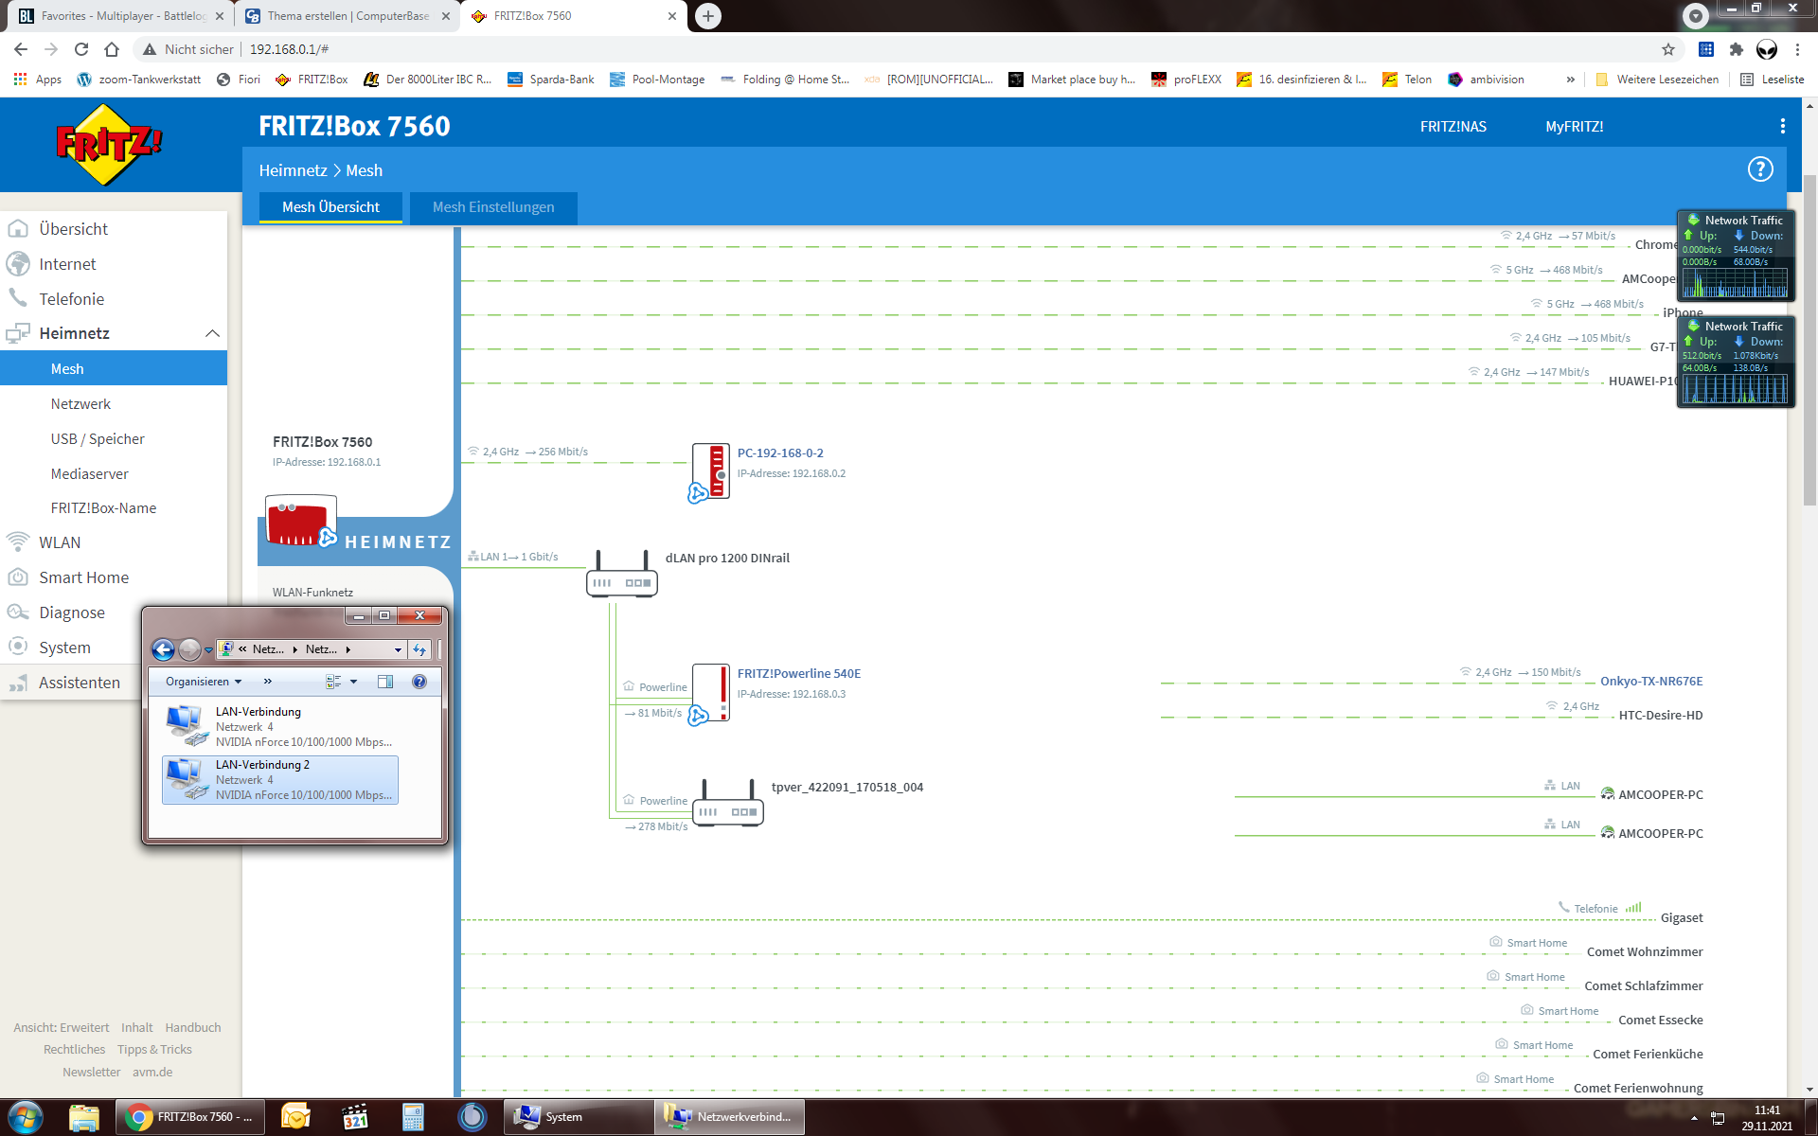The height and width of the screenshot is (1136, 1818).
Task: Click the PC-192-168-0-2 repeater icon
Action: point(711,472)
